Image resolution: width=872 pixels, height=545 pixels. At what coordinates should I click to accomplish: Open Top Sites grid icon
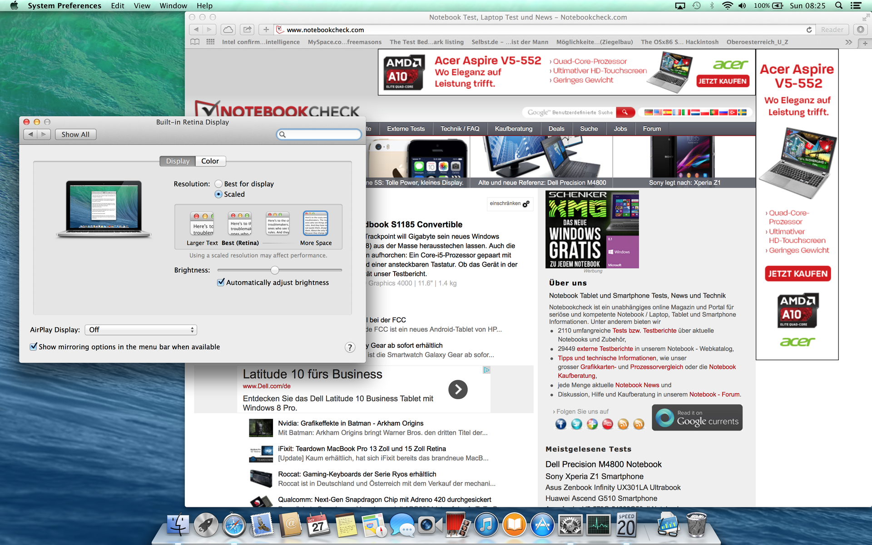pyautogui.click(x=210, y=42)
